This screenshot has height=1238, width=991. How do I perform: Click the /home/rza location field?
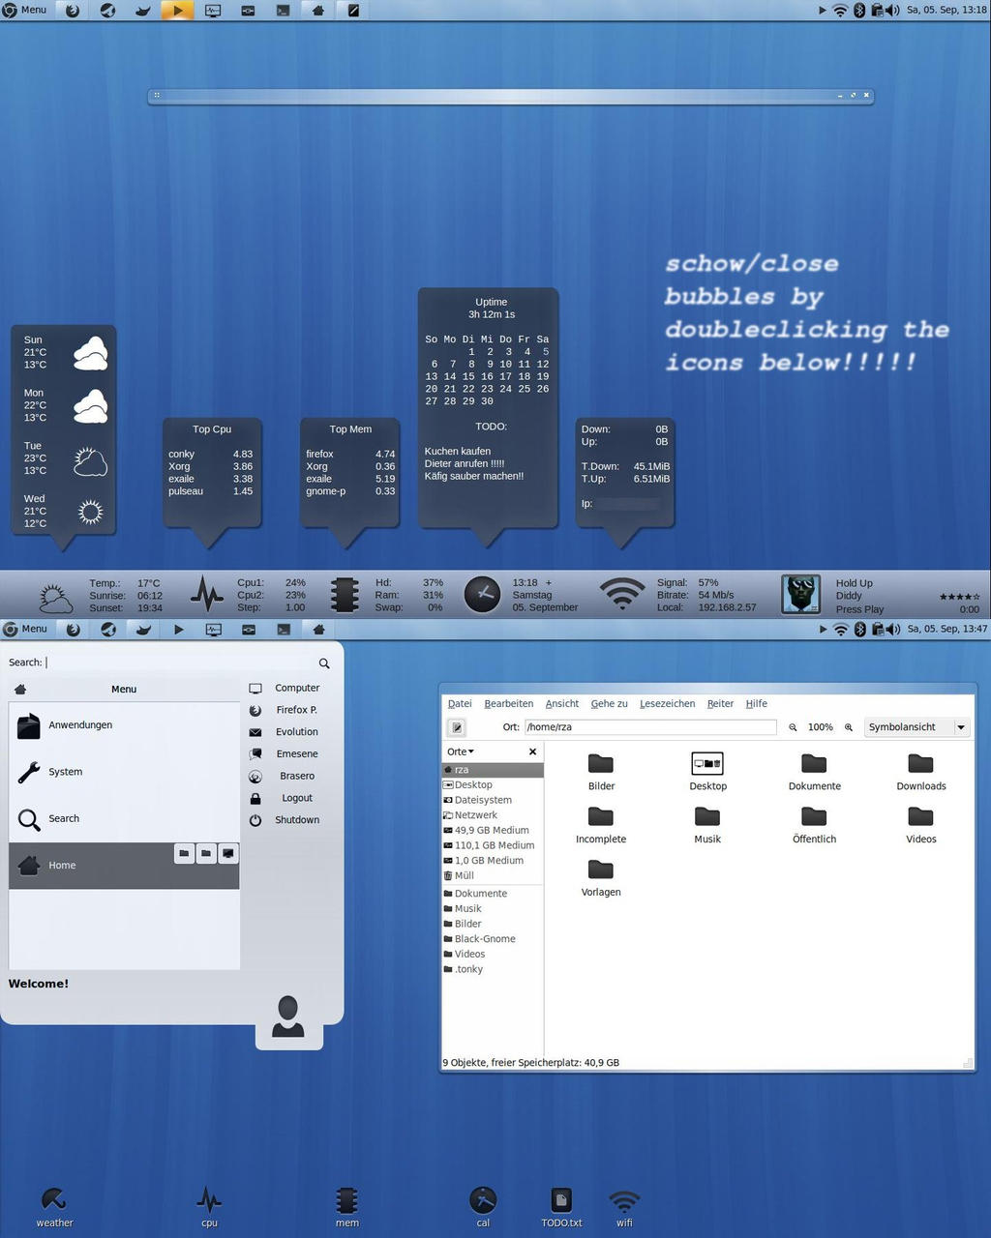[649, 727]
